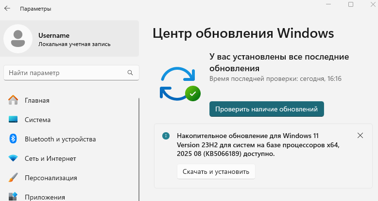Click У вас установлены все последние обновления
The height and width of the screenshot is (201, 378).
tap(279, 62)
